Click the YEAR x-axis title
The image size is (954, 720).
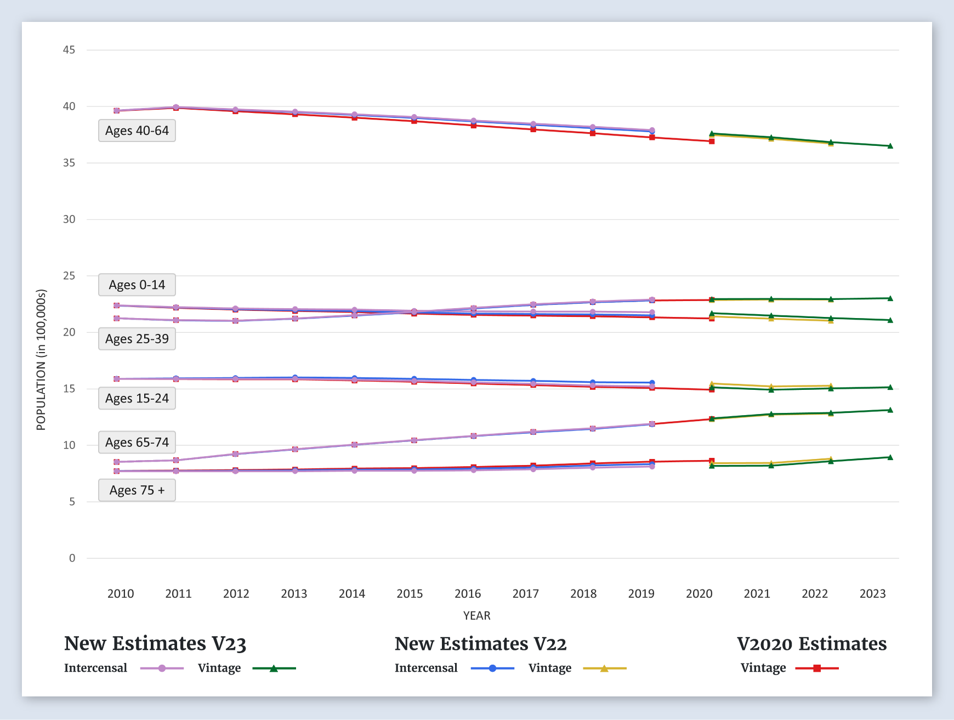(x=476, y=616)
